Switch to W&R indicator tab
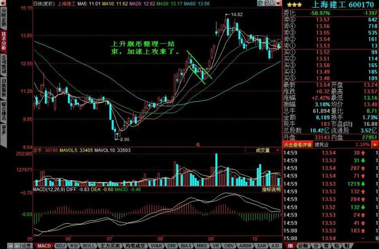The width and height of the screenshot is (379, 249). pos(157,246)
